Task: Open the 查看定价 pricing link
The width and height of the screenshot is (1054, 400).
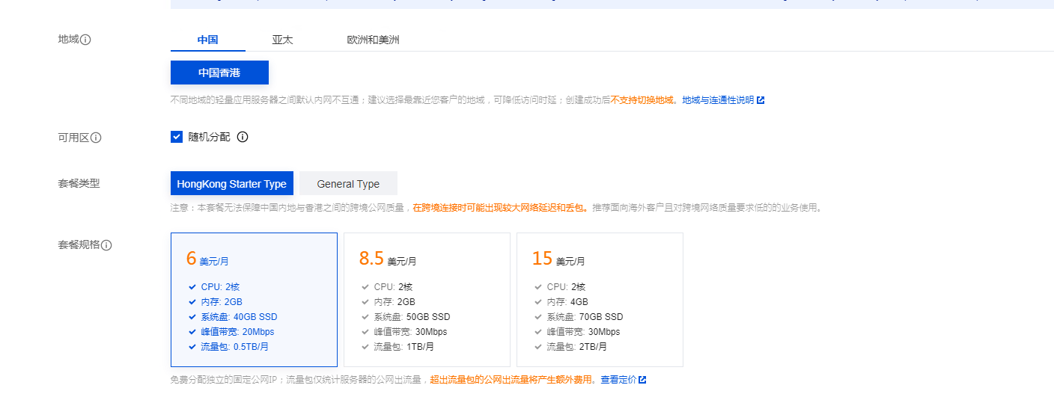Action: (x=618, y=380)
